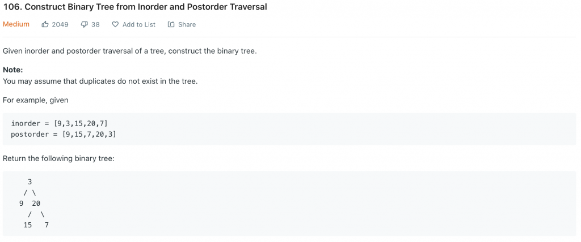Image resolution: width=581 pixels, height=242 pixels.
Task: Click the Share icon
Action: [171, 24]
